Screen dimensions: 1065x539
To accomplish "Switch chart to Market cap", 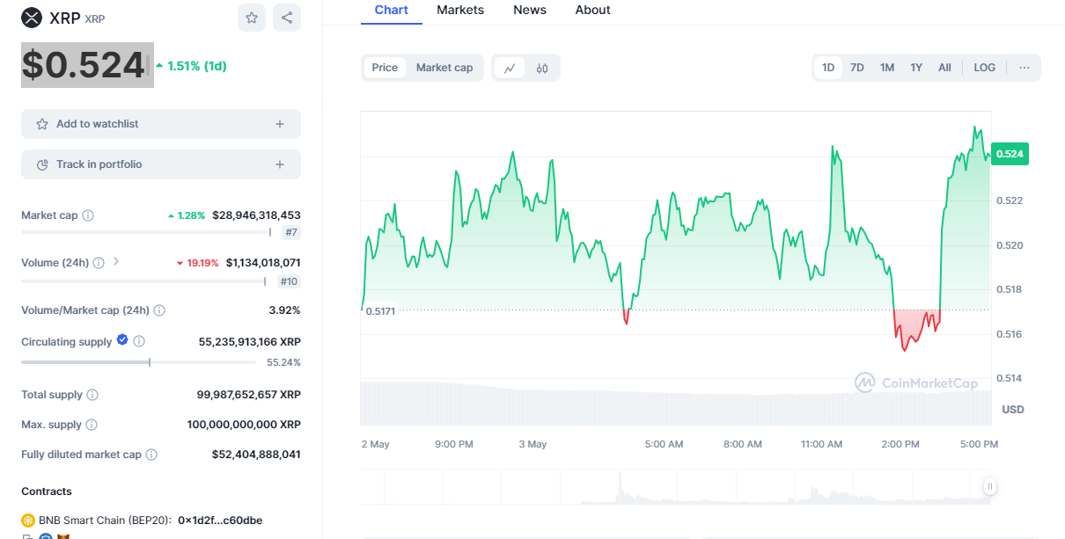I will point(444,68).
